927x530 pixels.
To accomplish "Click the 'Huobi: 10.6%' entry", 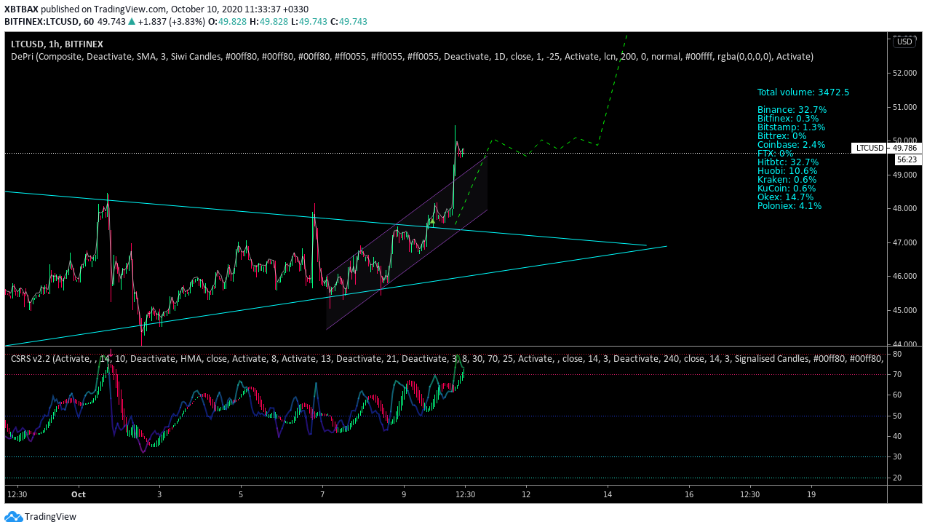I will tap(787, 171).
